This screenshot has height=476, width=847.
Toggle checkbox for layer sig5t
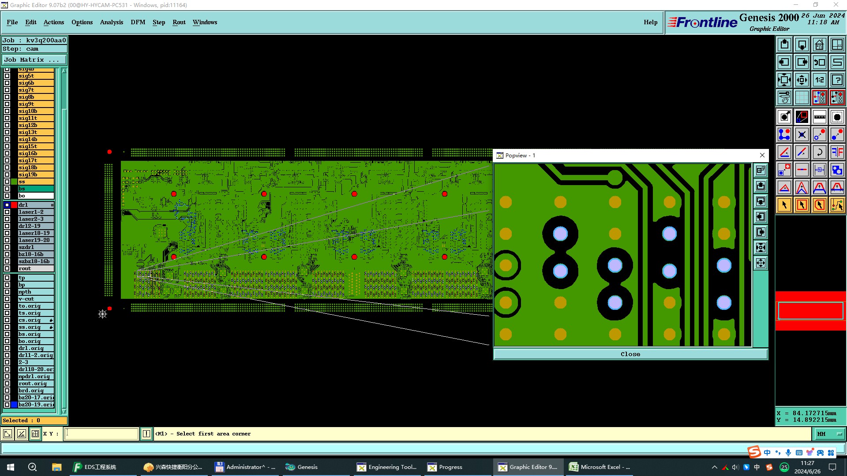[7, 76]
